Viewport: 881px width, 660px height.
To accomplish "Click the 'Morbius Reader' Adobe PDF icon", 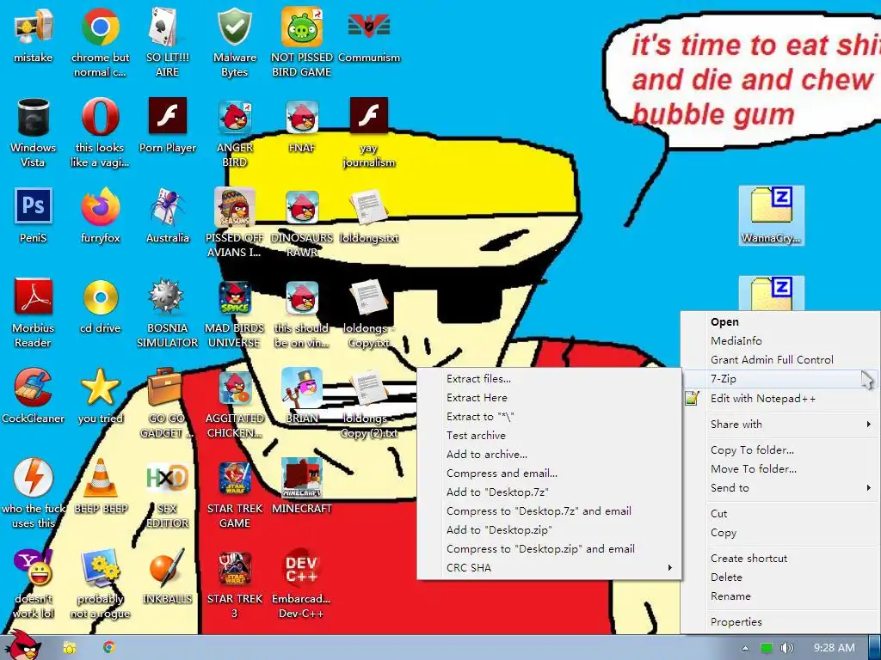I will point(33,296).
